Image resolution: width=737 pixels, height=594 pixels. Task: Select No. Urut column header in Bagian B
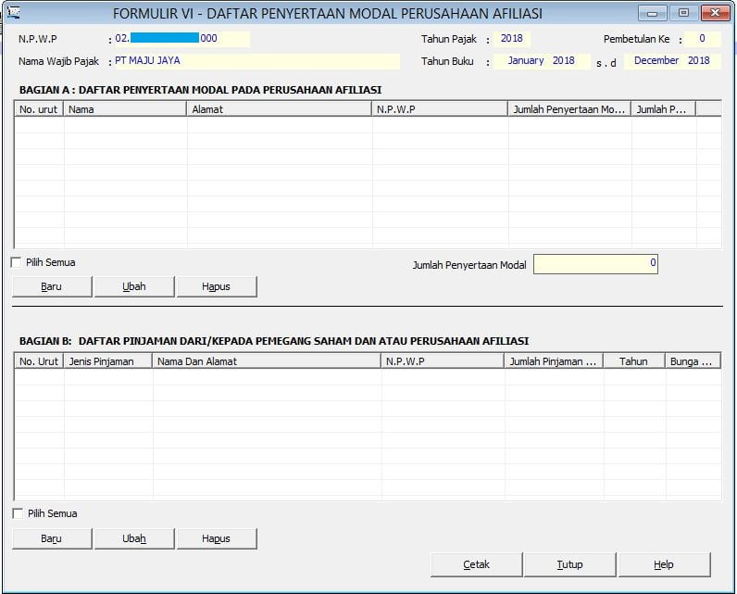[x=39, y=361]
